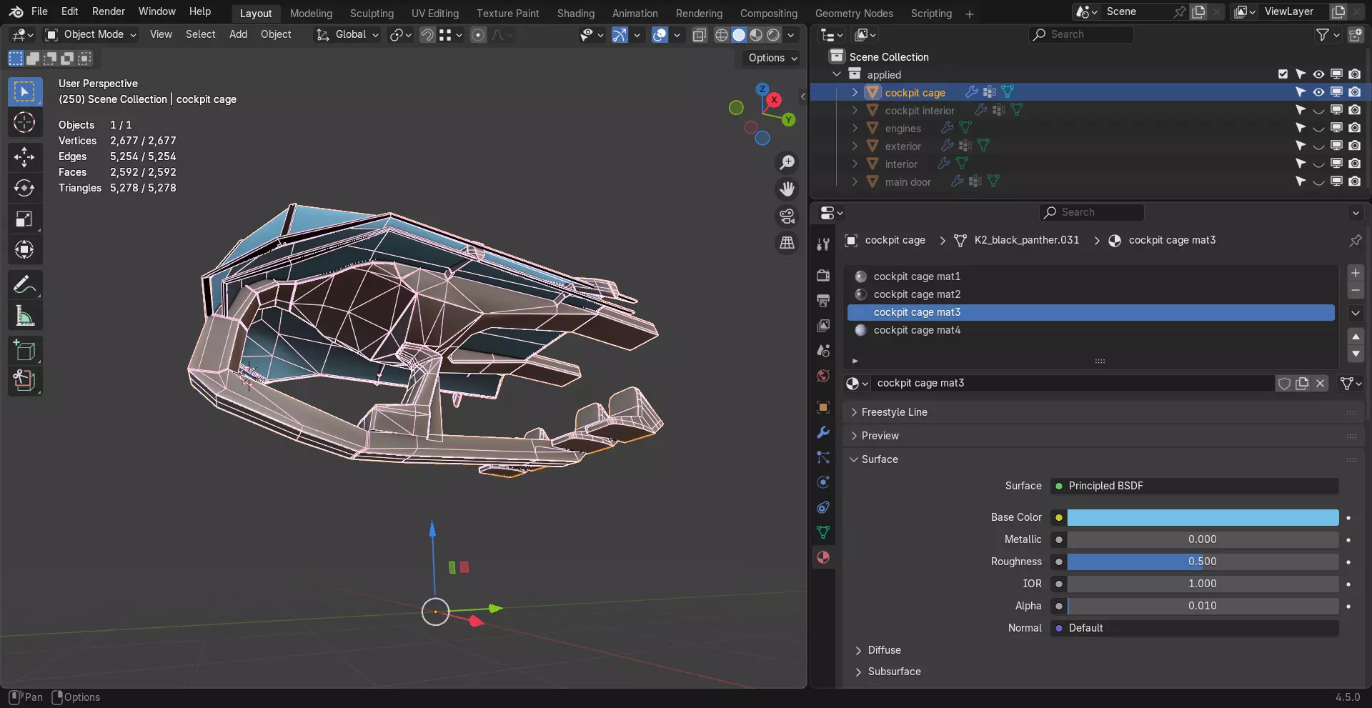
Task: Open the World properties tab
Action: pyautogui.click(x=823, y=376)
